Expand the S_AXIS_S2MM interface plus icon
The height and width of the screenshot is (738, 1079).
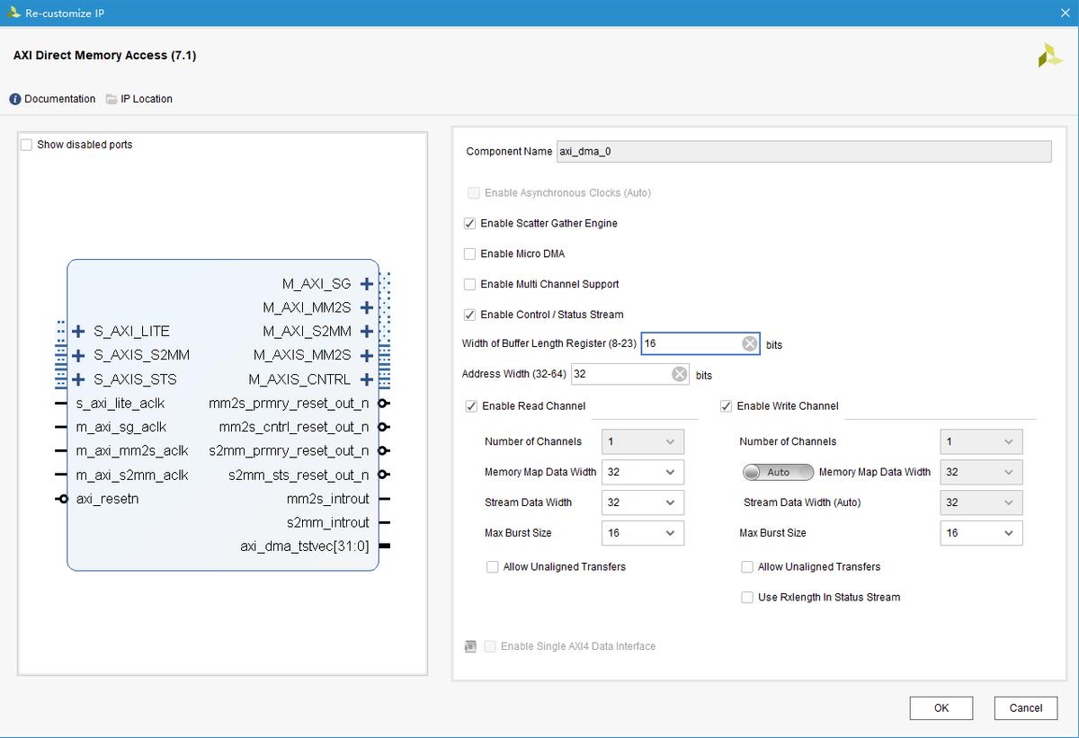click(79, 355)
